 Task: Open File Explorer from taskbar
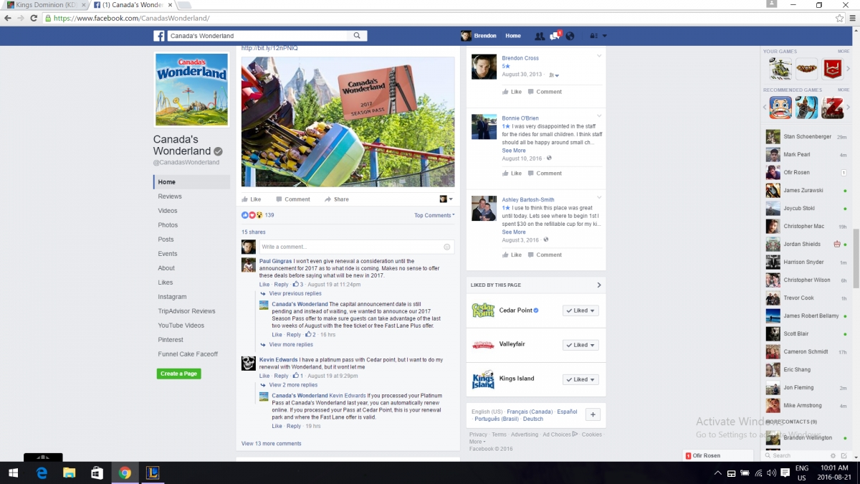click(70, 473)
